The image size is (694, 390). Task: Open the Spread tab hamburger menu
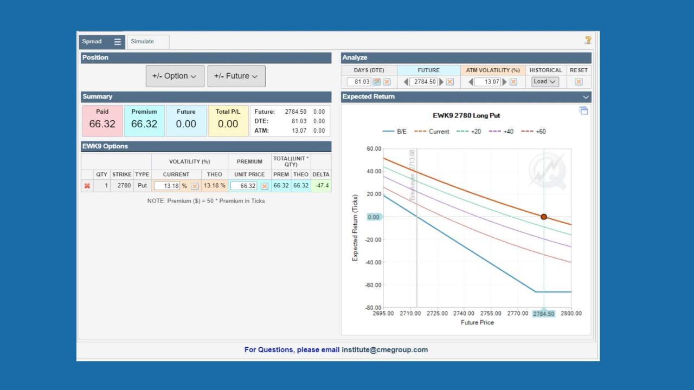click(117, 42)
